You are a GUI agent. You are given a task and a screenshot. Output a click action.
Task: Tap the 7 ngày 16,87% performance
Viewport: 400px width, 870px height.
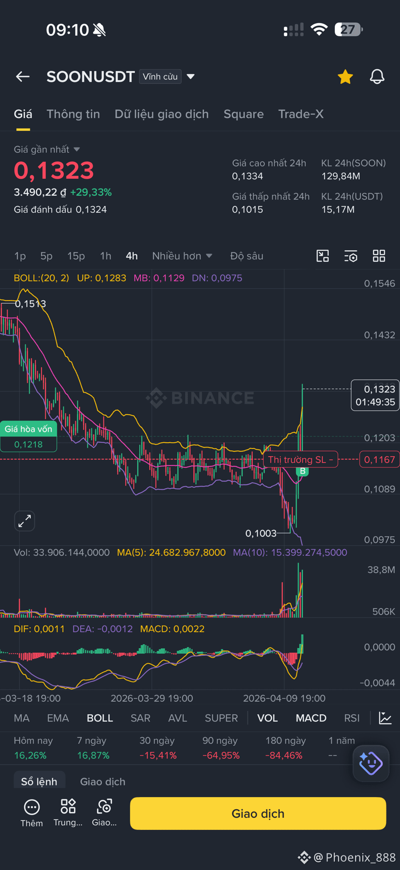[93, 748]
